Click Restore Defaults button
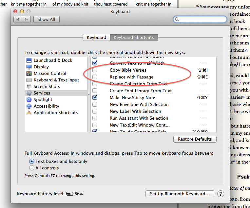The height and width of the screenshot is (208, 250). tap(195, 139)
